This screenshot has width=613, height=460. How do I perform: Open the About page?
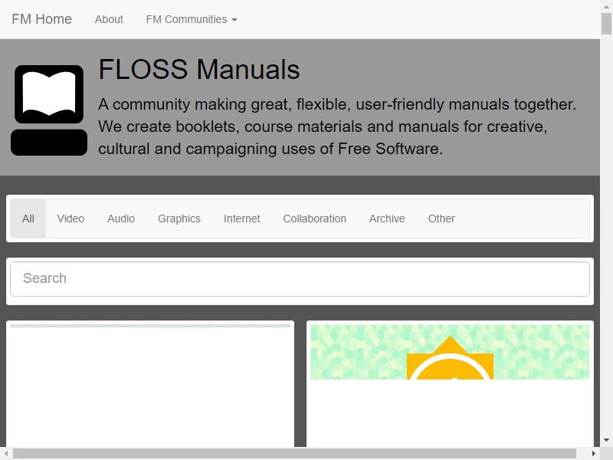109,19
